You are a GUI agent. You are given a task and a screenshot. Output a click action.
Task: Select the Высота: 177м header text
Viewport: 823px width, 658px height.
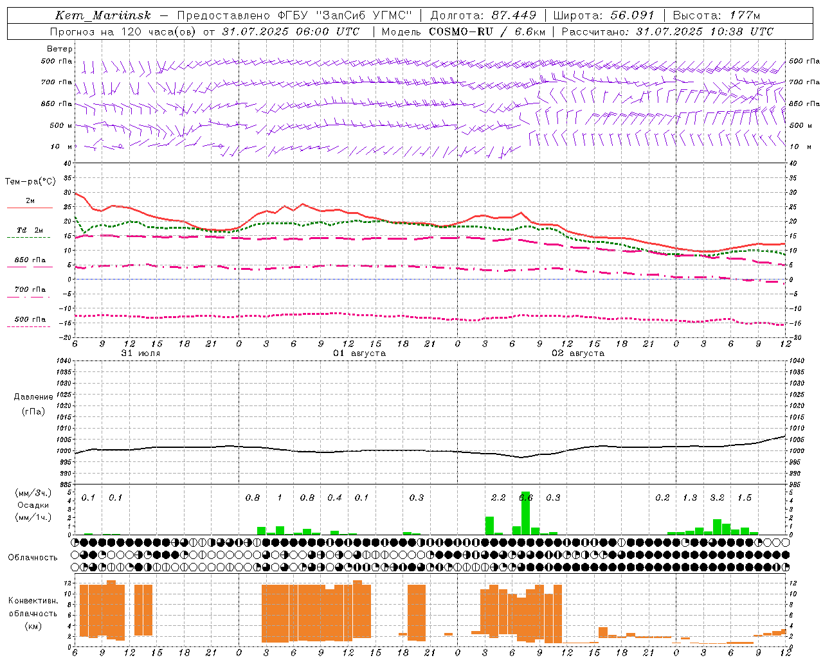(x=716, y=15)
